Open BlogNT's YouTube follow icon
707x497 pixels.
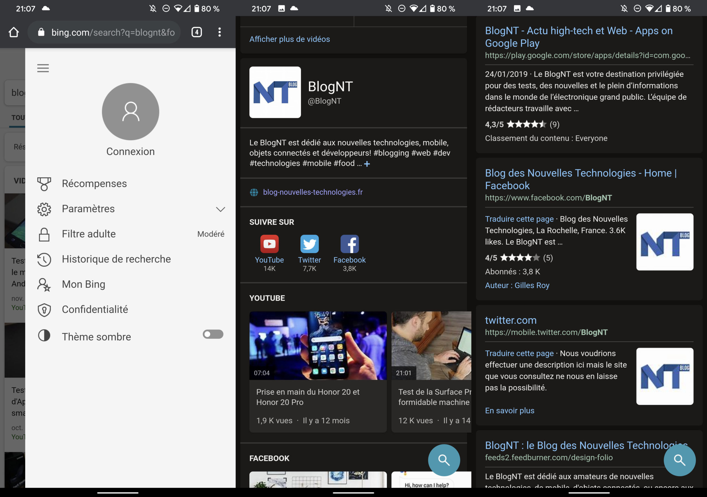point(270,244)
